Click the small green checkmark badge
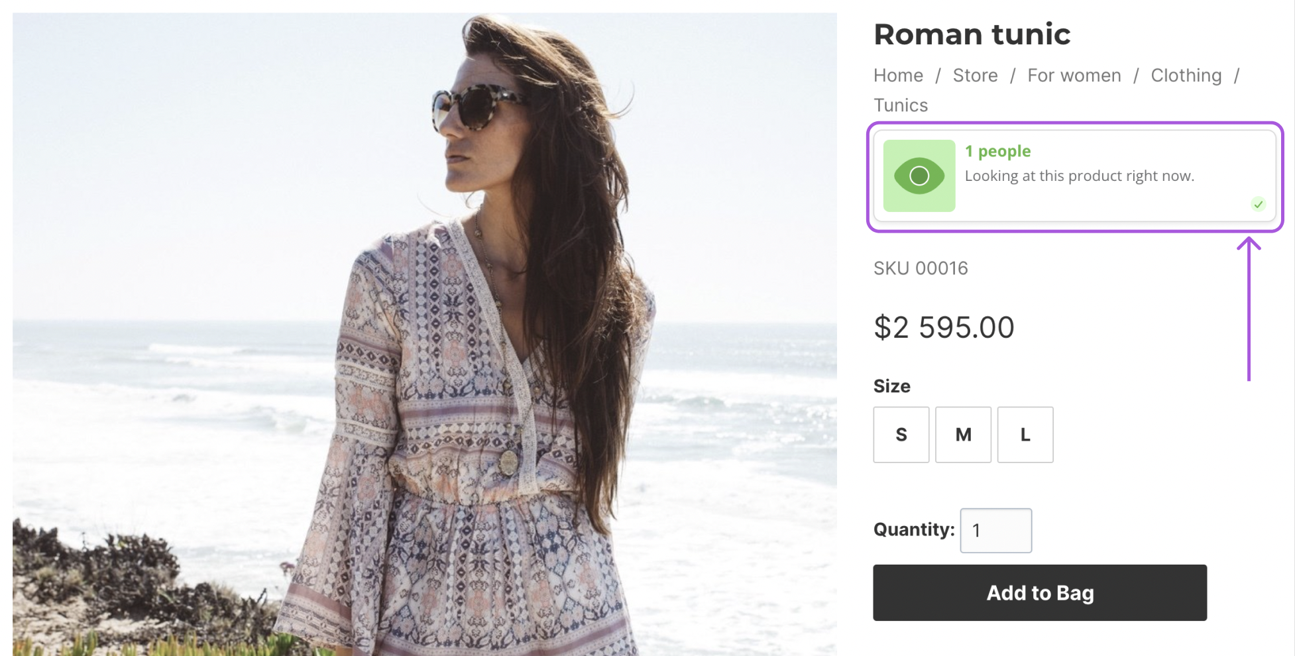Image resolution: width=1295 pixels, height=656 pixels. click(x=1258, y=204)
